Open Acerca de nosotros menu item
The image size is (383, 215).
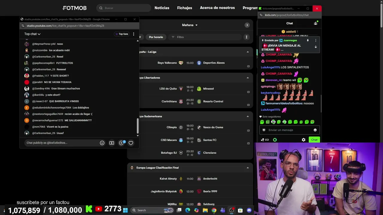coord(217,8)
